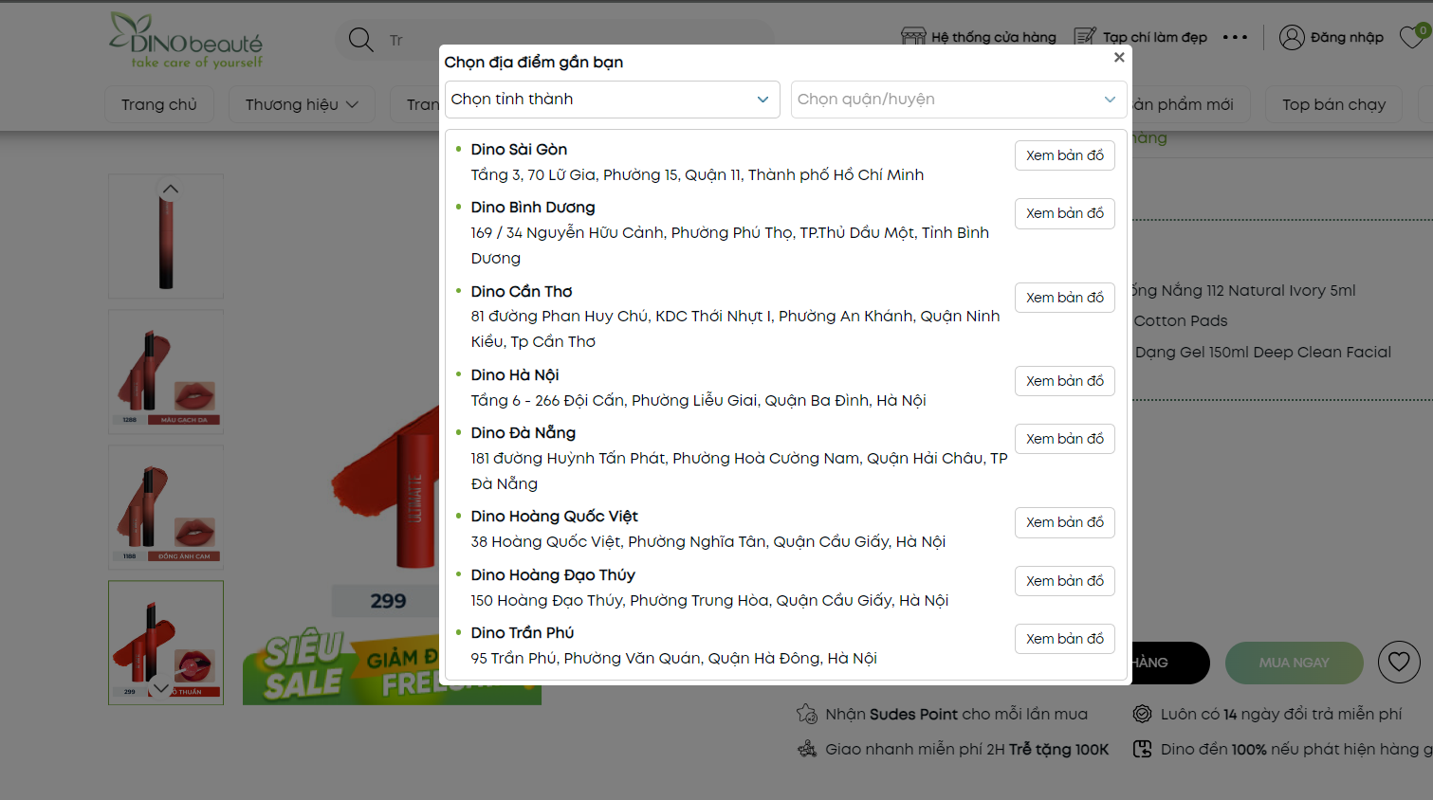Select the Dino Hoàng Quốc Việt store name

[x=555, y=517]
